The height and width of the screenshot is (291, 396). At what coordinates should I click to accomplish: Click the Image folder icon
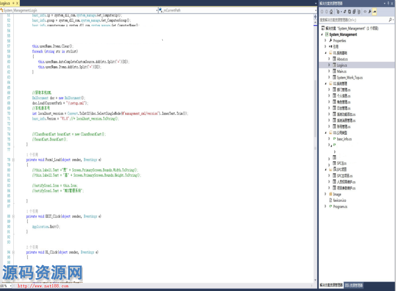pyautogui.click(x=331, y=194)
